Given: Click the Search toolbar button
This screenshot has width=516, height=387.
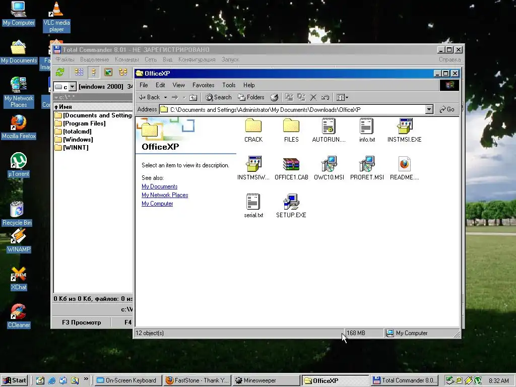Looking at the screenshot, I should pyautogui.click(x=219, y=97).
